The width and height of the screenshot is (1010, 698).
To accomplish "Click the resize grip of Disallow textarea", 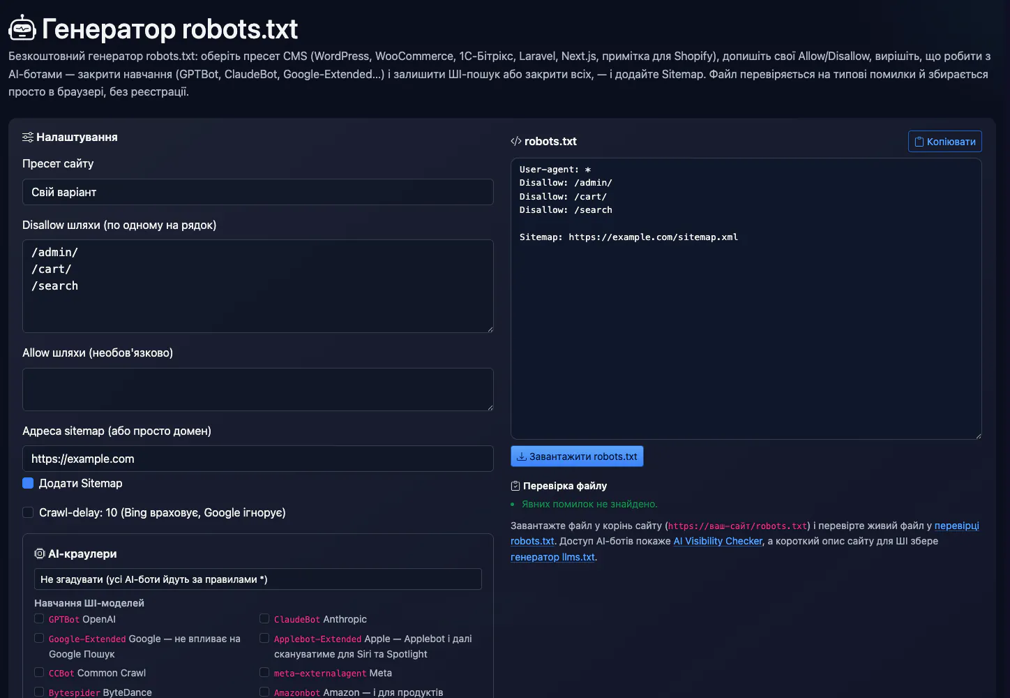I will (489, 328).
